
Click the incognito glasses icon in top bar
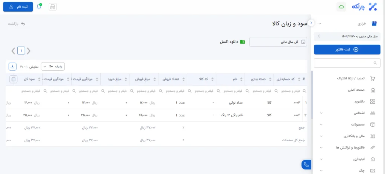point(53,7)
